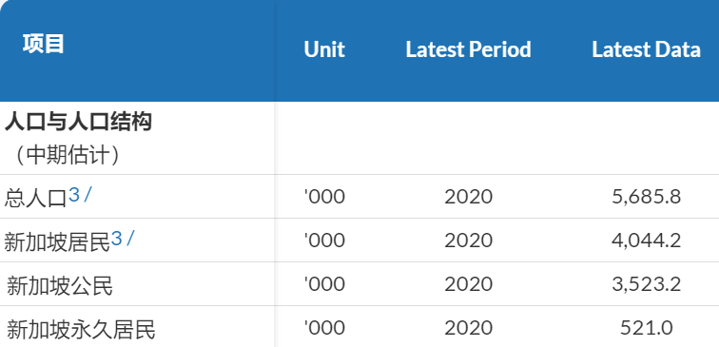Click the '000 unit in 新加坡公民 row
Screen dimensions: 719x347
coord(324,284)
